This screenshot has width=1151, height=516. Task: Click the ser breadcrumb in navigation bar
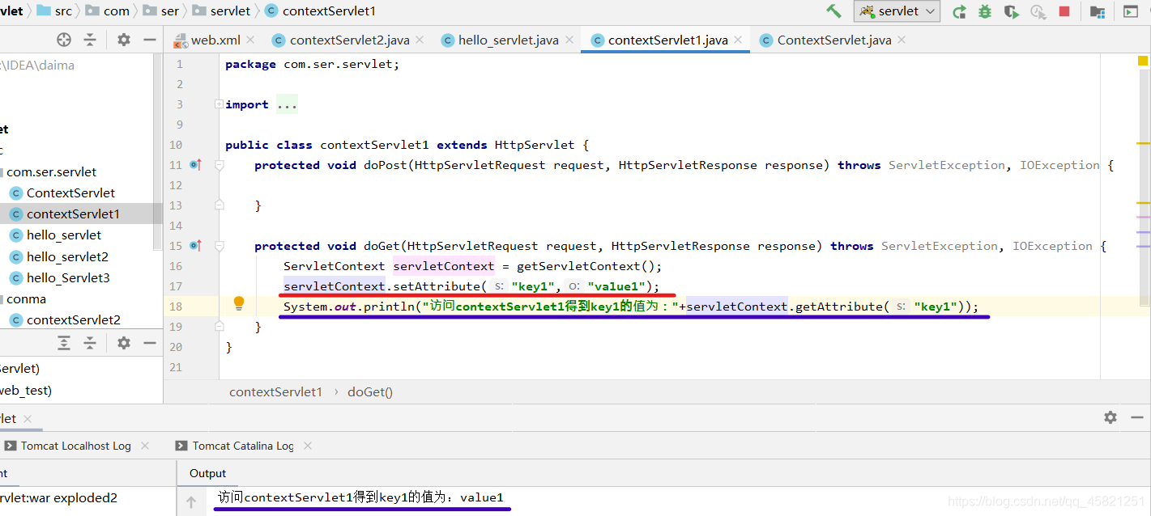pos(161,11)
